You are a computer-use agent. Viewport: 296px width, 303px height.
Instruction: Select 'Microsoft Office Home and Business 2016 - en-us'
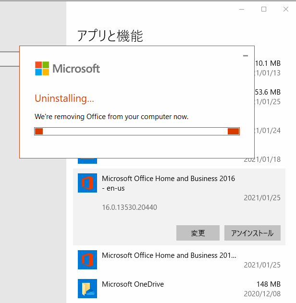[179, 207]
